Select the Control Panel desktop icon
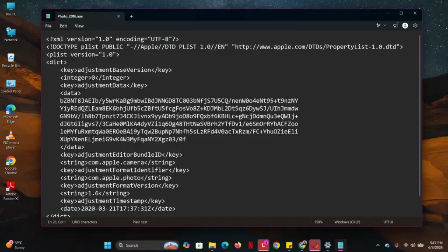Viewport: 448px width, 252px height. point(11,86)
